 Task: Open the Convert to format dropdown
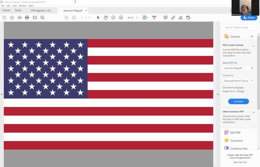(x=238, y=81)
